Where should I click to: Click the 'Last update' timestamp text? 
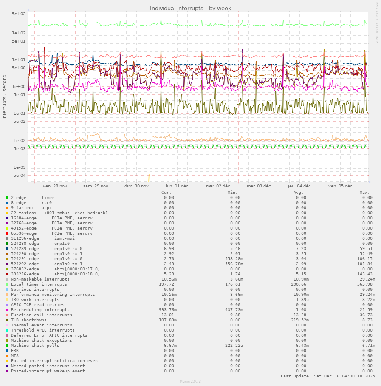pos(328,376)
